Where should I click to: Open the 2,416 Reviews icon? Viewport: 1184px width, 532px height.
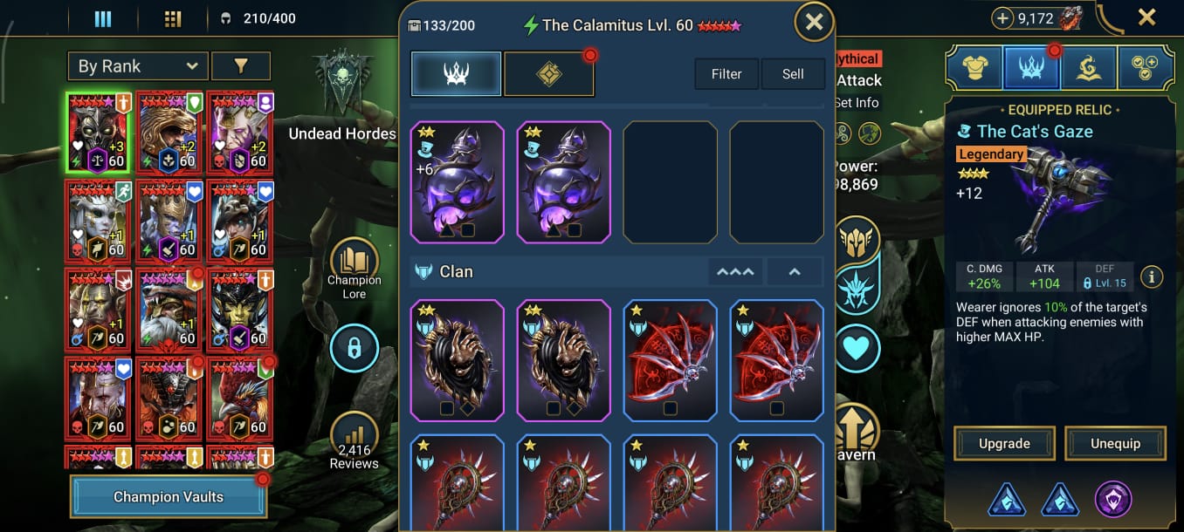coord(354,441)
